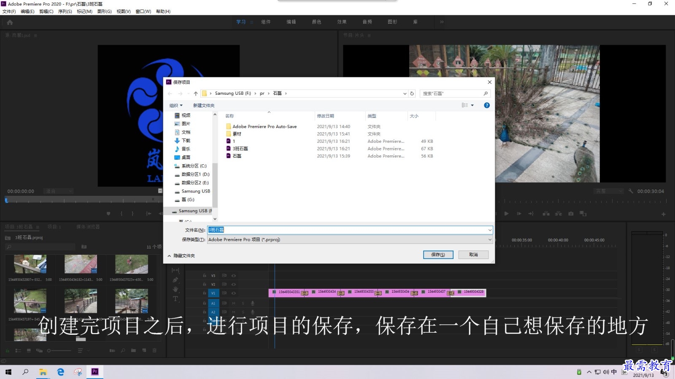
Task: Click the Find magnifier icon in Project panel
Action: coord(123,350)
